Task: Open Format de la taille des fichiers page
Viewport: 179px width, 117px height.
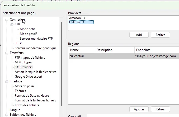Action: (35, 100)
